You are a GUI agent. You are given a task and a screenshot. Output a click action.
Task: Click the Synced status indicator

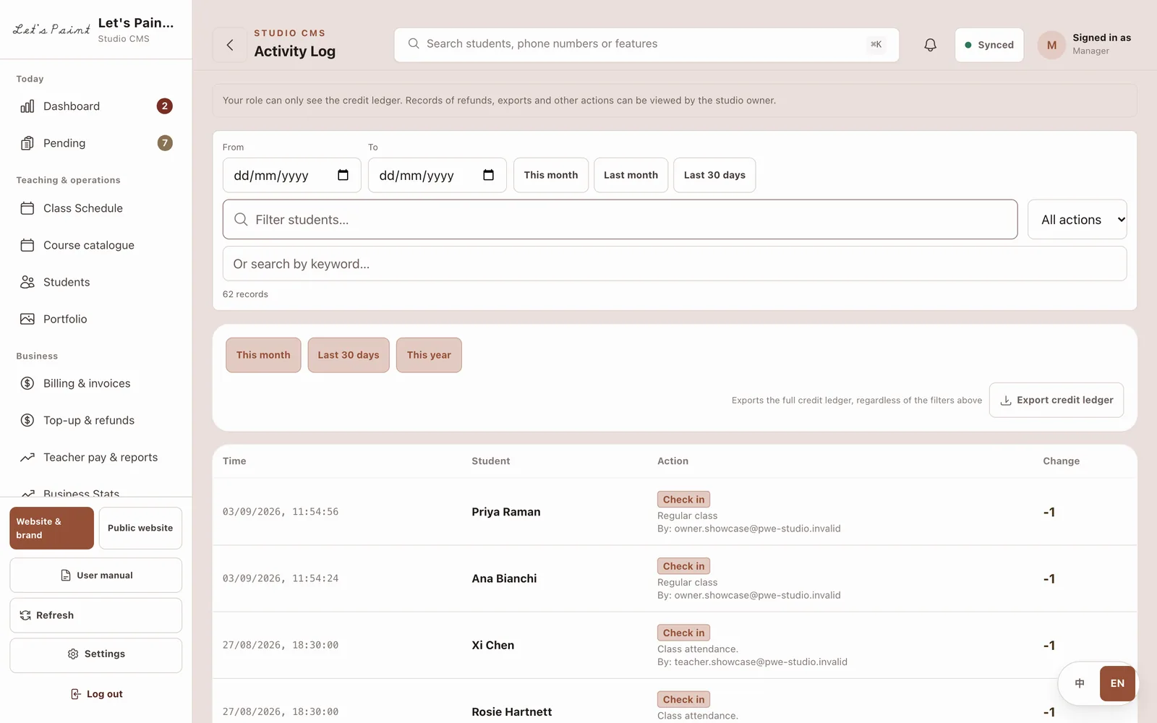point(989,45)
